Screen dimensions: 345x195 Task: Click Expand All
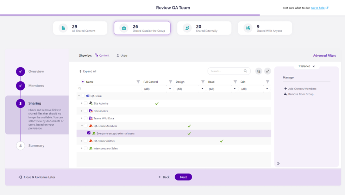pyautogui.click(x=88, y=71)
